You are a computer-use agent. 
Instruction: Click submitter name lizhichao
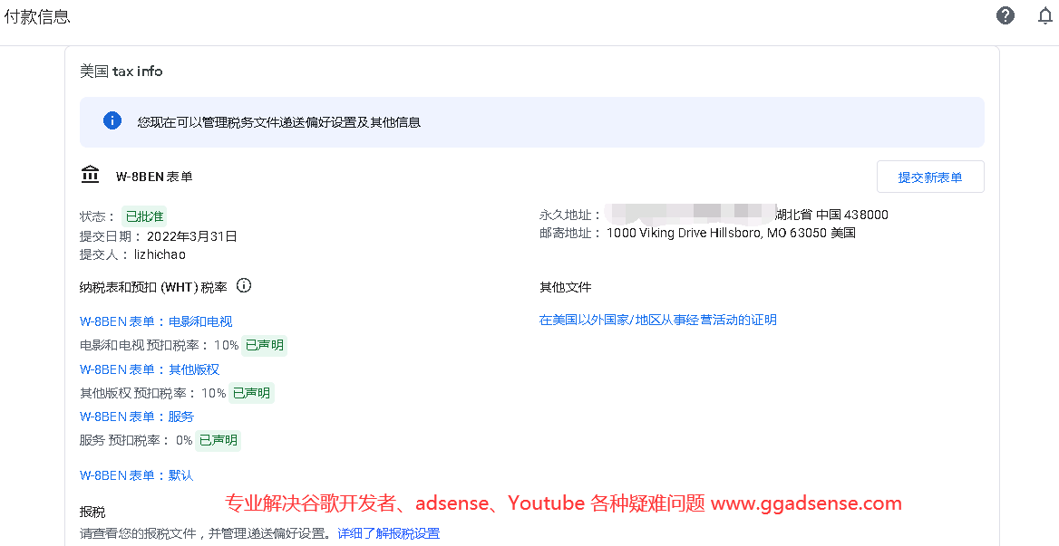point(160,254)
